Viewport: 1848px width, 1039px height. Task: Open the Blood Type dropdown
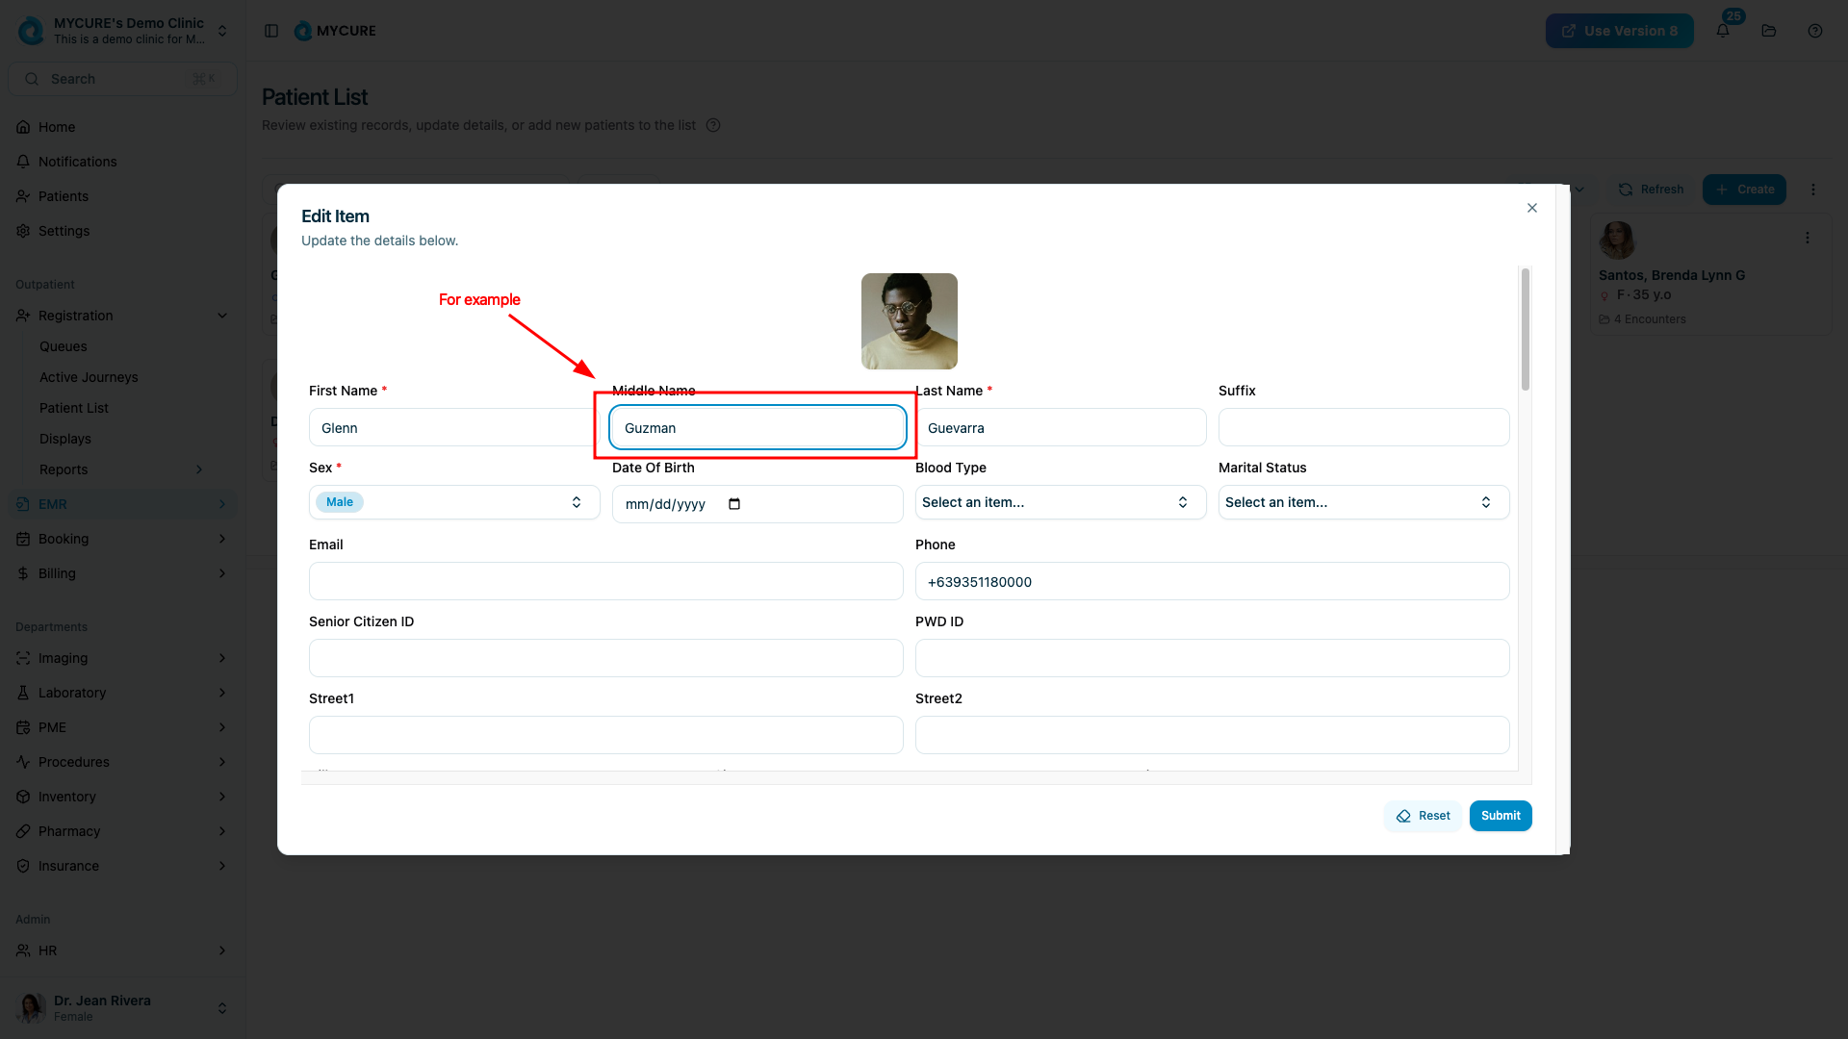1060,502
